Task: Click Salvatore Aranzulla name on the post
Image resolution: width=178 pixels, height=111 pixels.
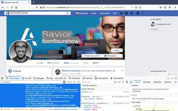Action: click(x=71, y=71)
